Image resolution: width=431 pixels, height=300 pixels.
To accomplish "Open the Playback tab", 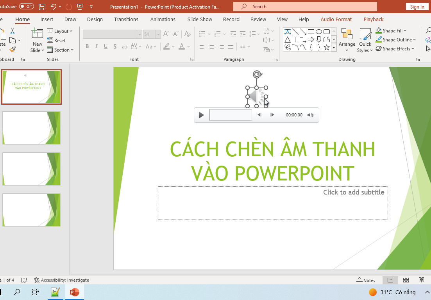I will pyautogui.click(x=374, y=19).
